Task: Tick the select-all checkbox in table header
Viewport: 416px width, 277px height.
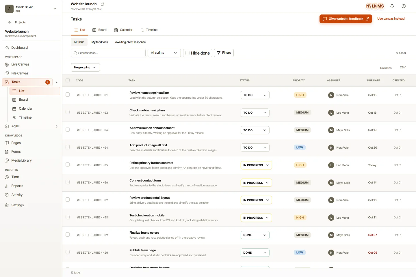Action: click(68, 80)
